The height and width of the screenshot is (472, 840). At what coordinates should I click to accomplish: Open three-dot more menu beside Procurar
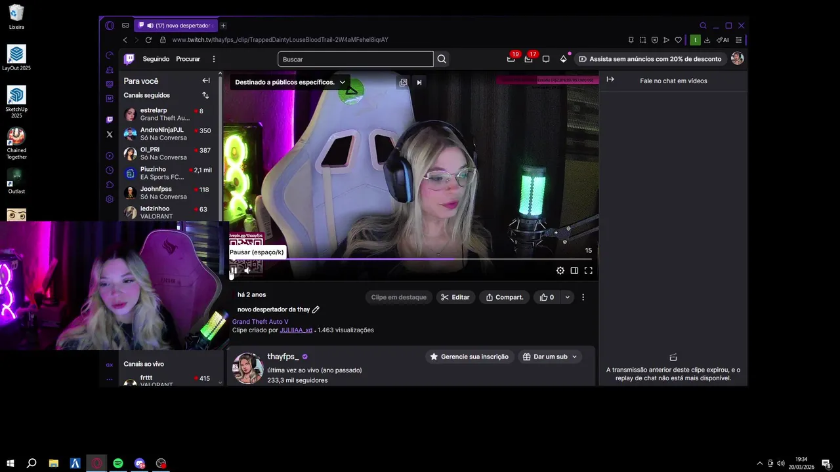213,59
